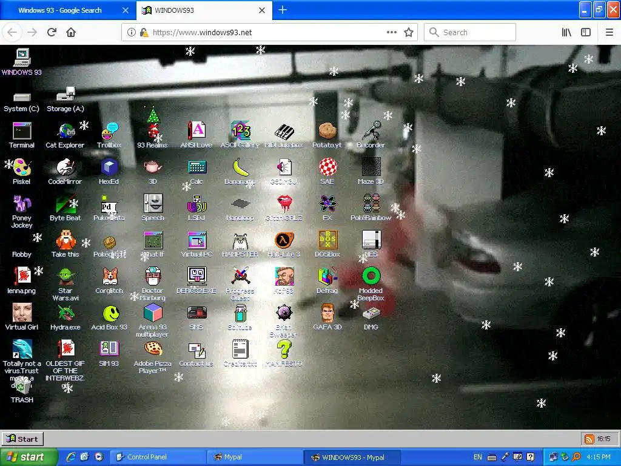Reload the current page
This screenshot has width=621, height=466.
(52, 32)
